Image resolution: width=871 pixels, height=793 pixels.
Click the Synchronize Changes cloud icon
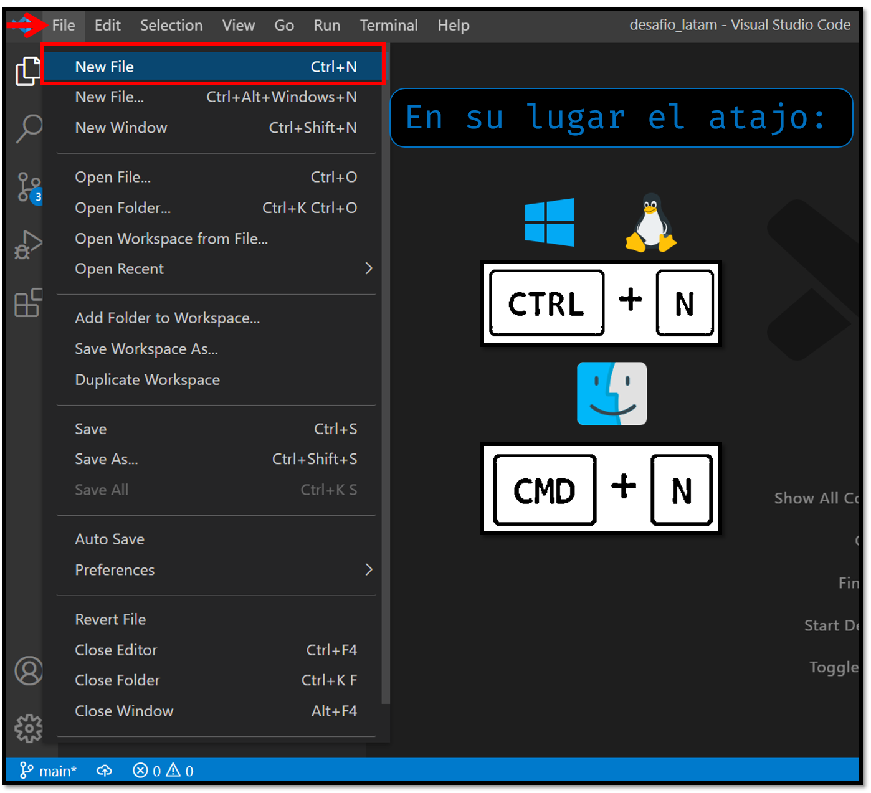pyautogui.click(x=104, y=771)
